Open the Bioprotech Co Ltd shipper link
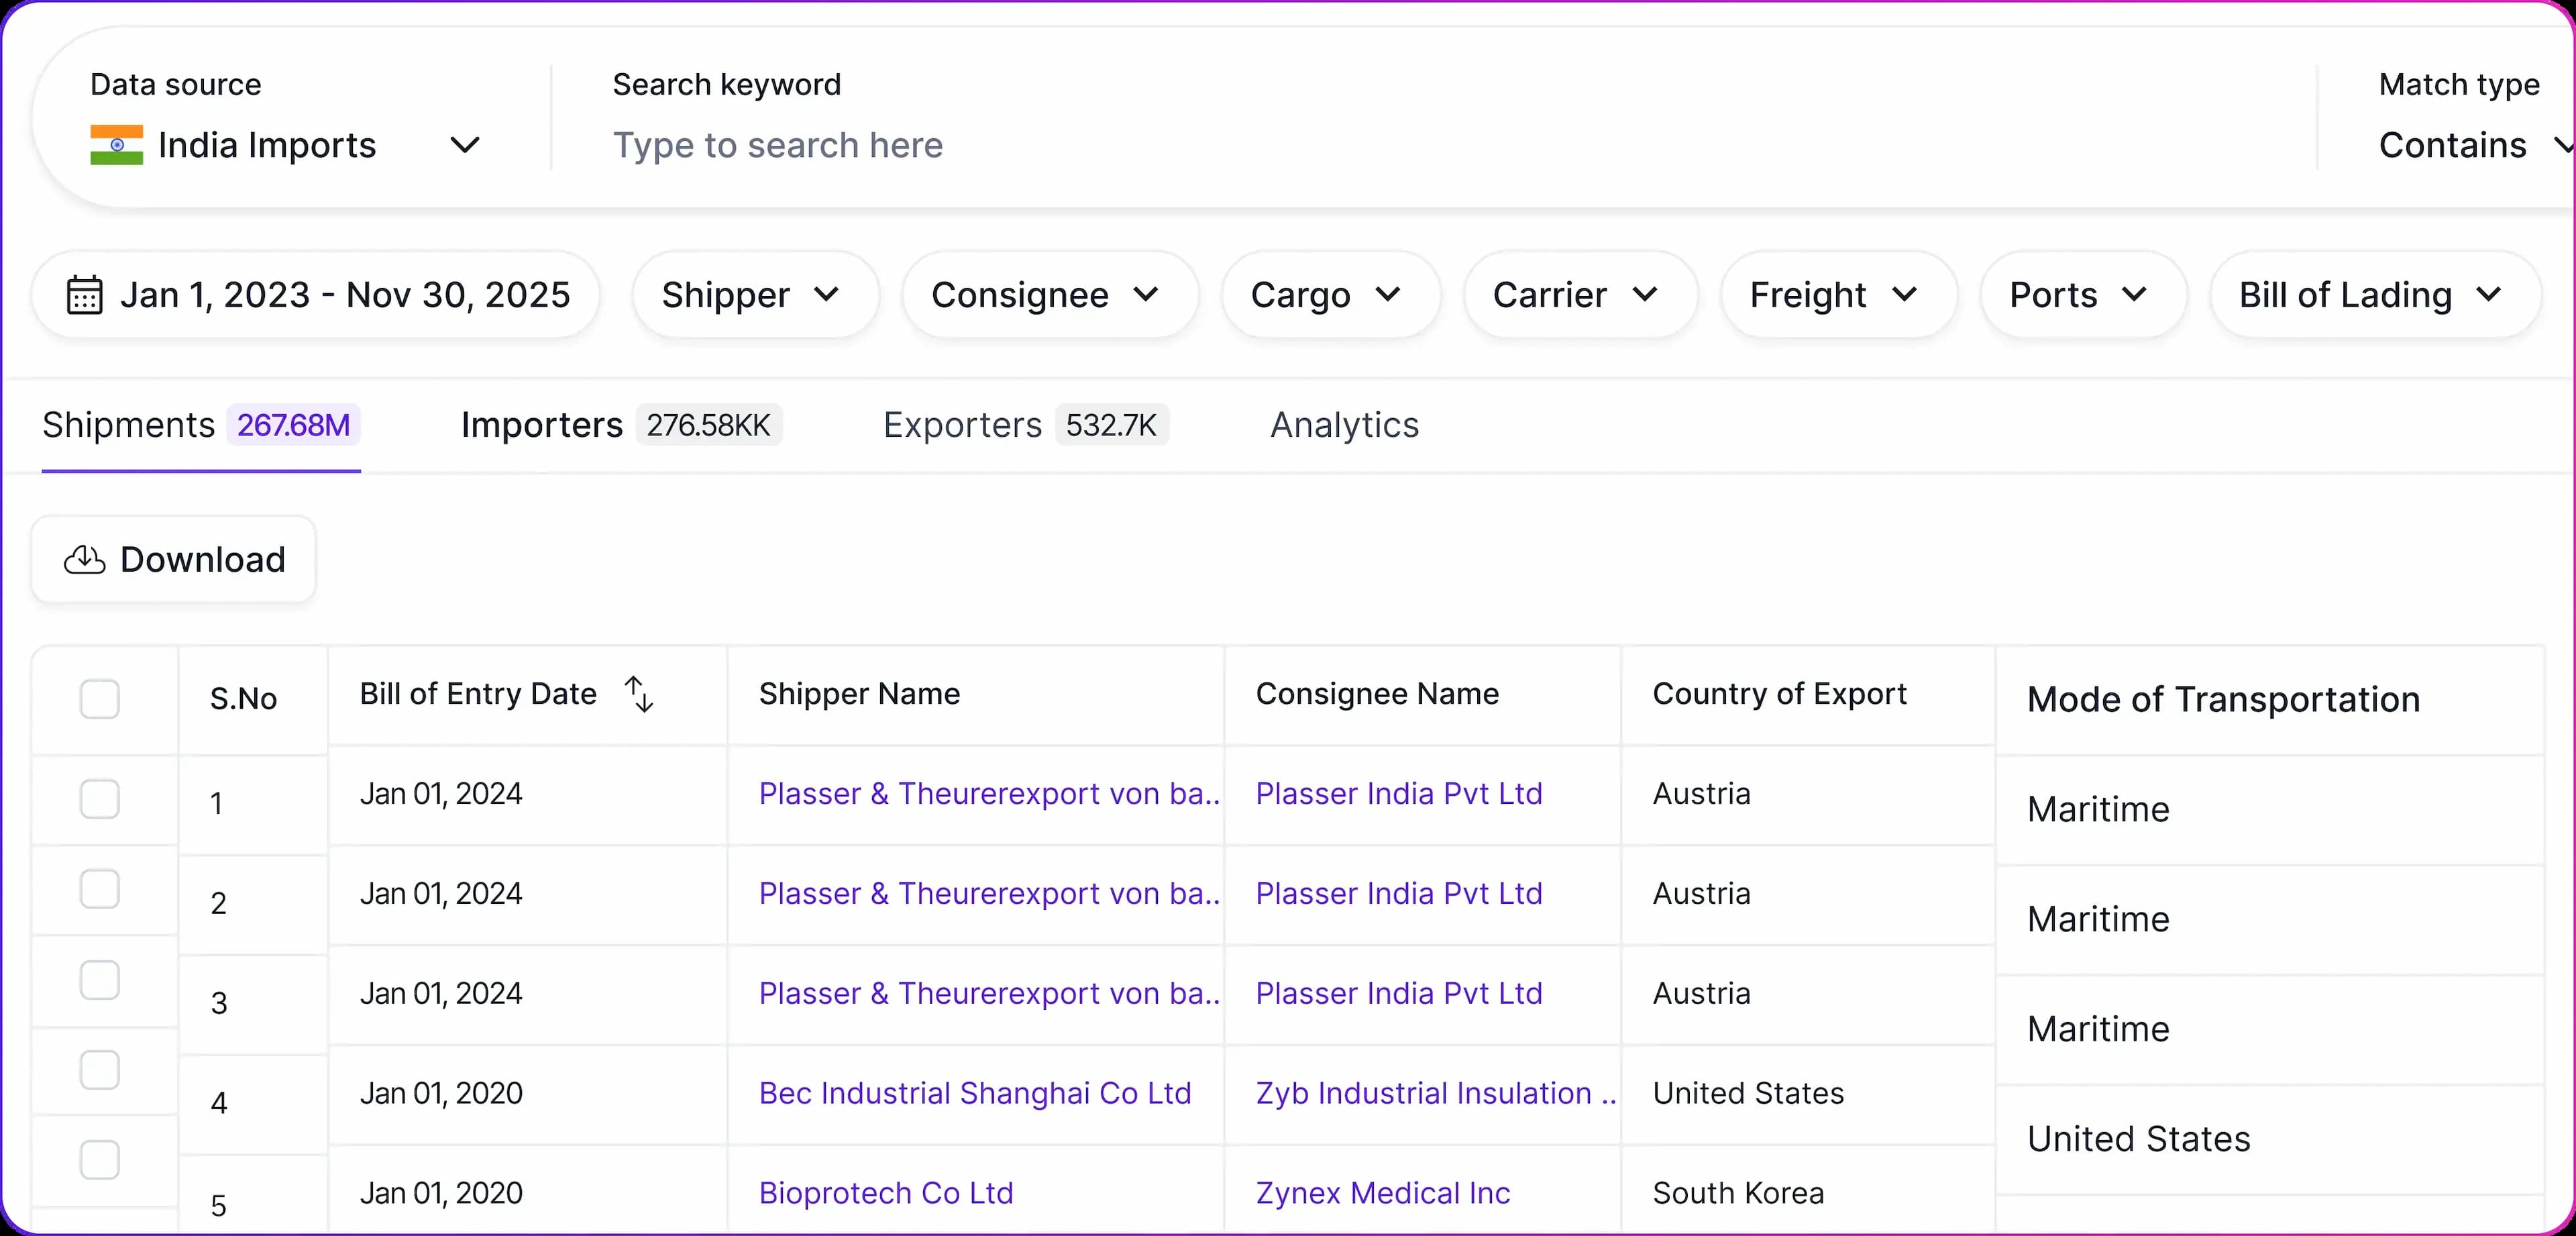The height and width of the screenshot is (1236, 2576). [x=886, y=1193]
